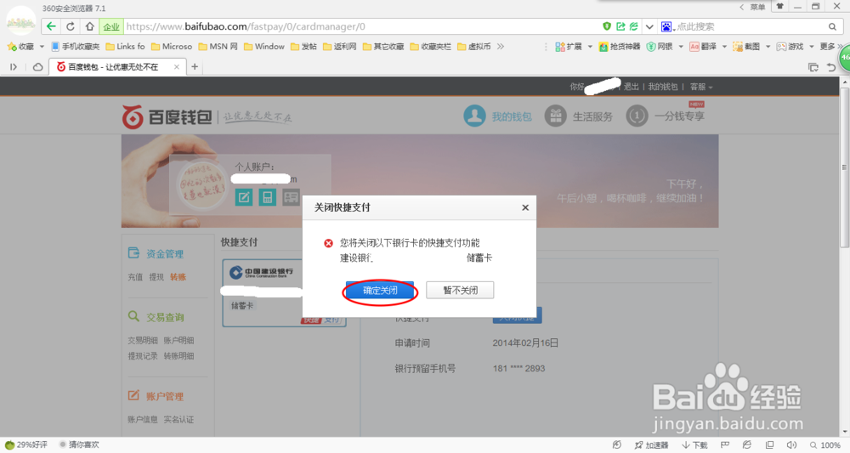Click the ID card icon on banner

point(291,197)
